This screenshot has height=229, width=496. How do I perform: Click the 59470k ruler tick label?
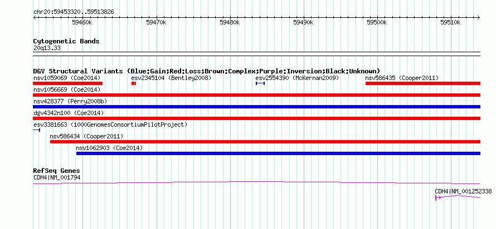156,22
